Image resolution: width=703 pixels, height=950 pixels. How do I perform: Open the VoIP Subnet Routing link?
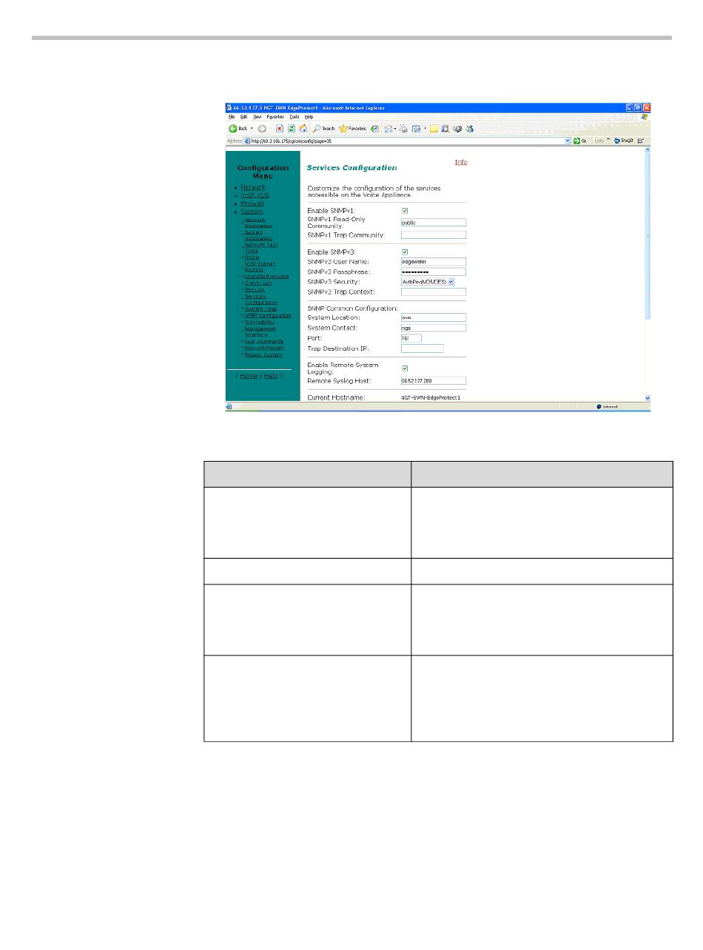259,267
